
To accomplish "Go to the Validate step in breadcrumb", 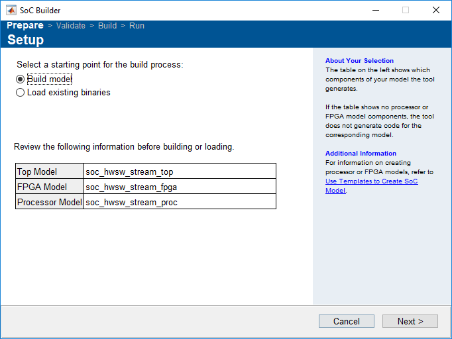I will click(71, 26).
